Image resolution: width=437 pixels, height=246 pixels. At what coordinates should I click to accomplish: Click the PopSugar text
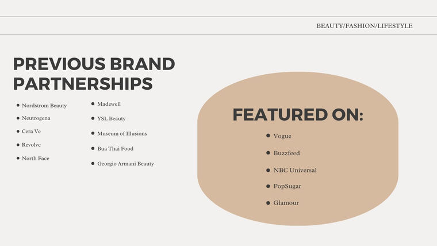tap(287, 186)
